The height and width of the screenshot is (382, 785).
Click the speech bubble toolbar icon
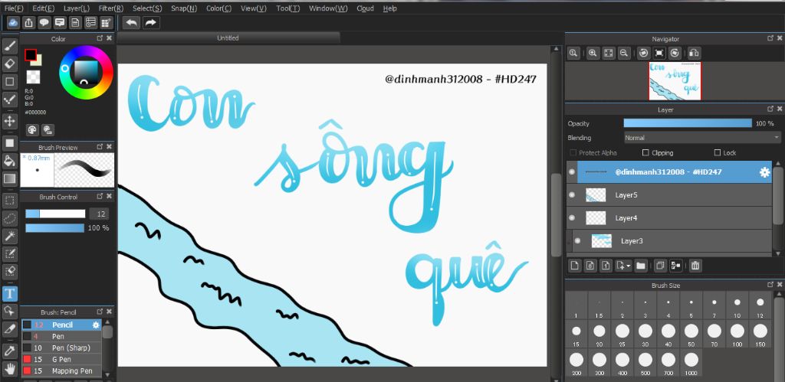click(x=44, y=22)
